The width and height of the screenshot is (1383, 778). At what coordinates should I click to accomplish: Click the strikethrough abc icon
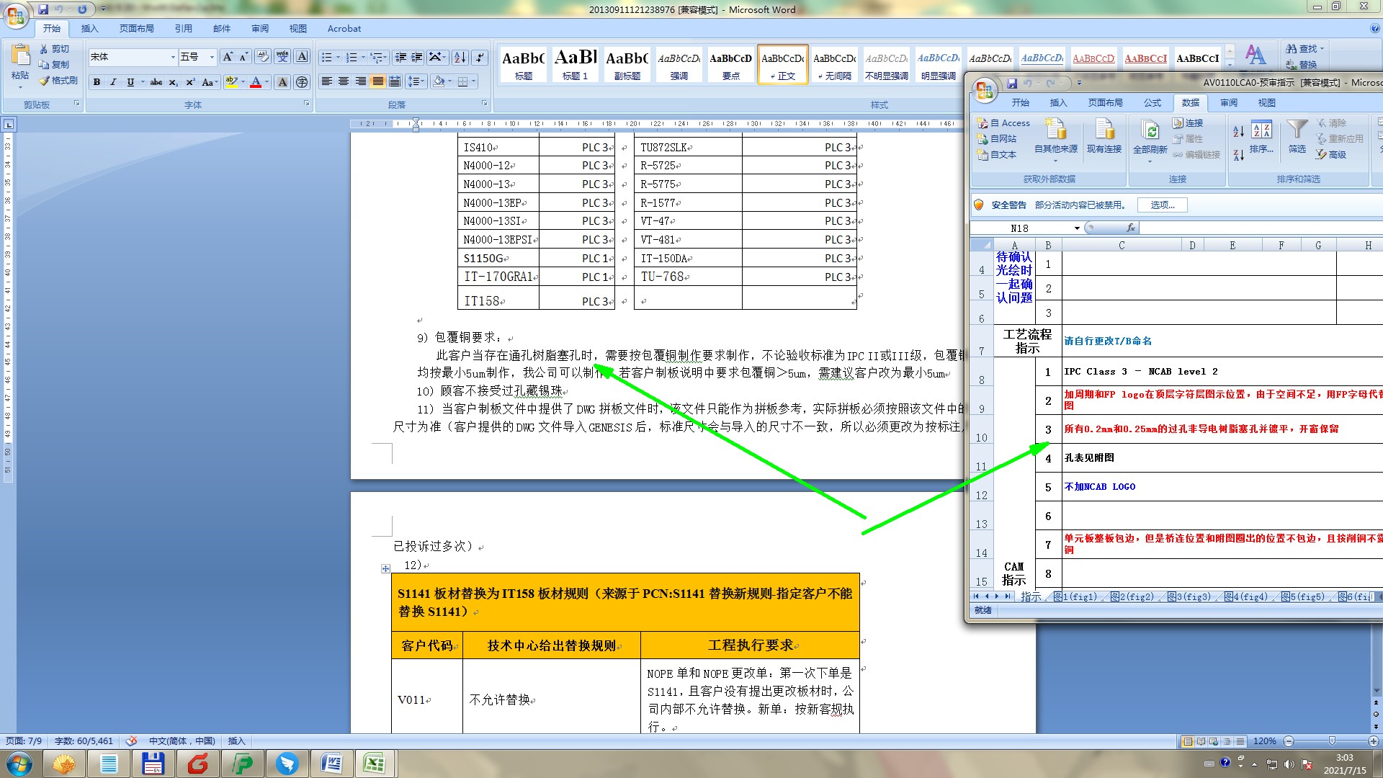pyautogui.click(x=156, y=82)
